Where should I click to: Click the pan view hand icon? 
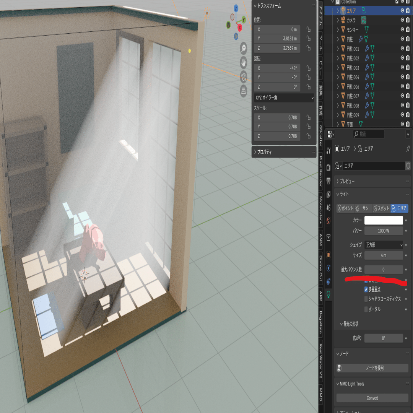243,63
